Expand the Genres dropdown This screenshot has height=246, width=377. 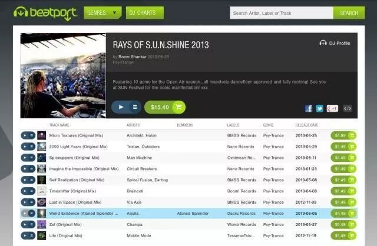point(102,13)
